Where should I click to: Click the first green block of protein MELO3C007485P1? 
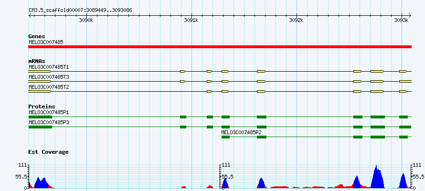pyautogui.click(x=40, y=117)
